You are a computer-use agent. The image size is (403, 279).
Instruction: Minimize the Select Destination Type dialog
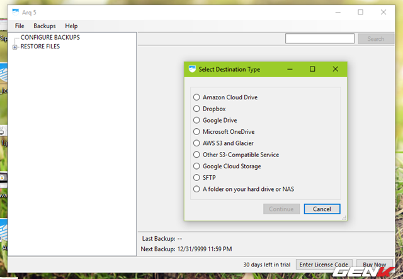tap(290, 69)
